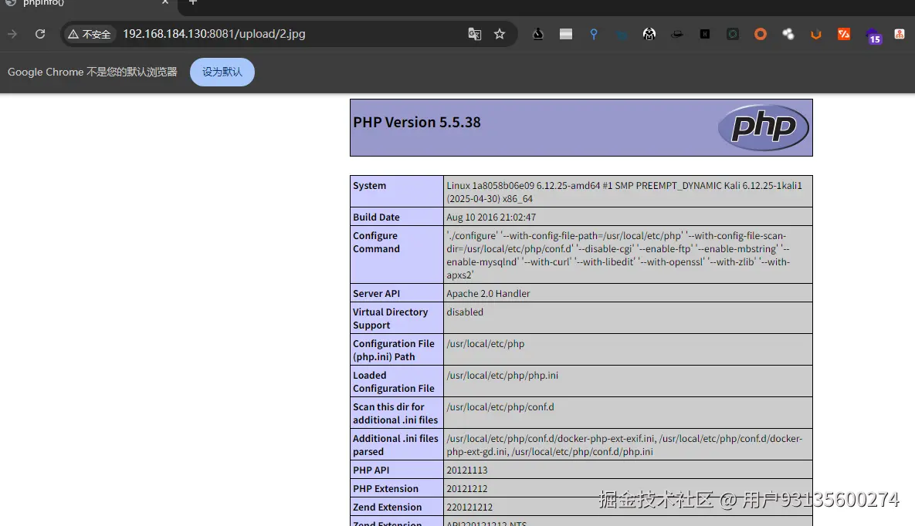Click the Build Date label

tap(376, 217)
